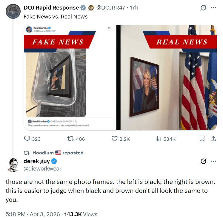The height and width of the screenshot is (220, 223).
Task: Open Grok icon on DOJ post
Action: coord(203,8)
